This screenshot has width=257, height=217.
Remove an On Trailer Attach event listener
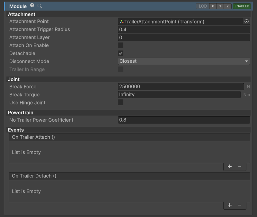coord(239,166)
